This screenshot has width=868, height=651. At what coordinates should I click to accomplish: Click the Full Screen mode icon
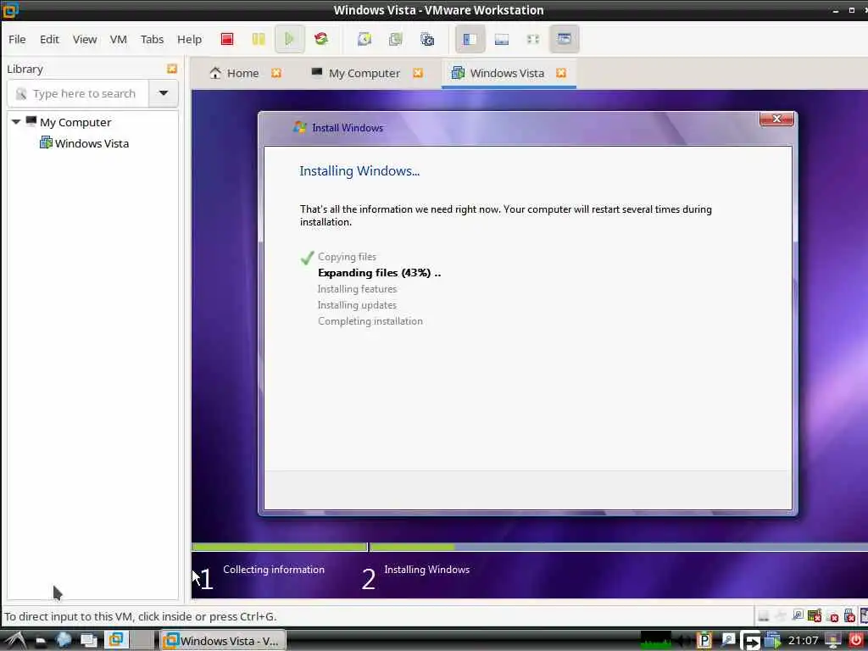[532, 39]
